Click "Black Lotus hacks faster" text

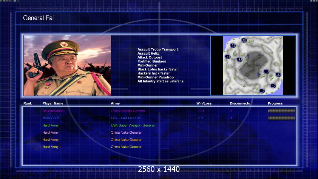pos(158,69)
